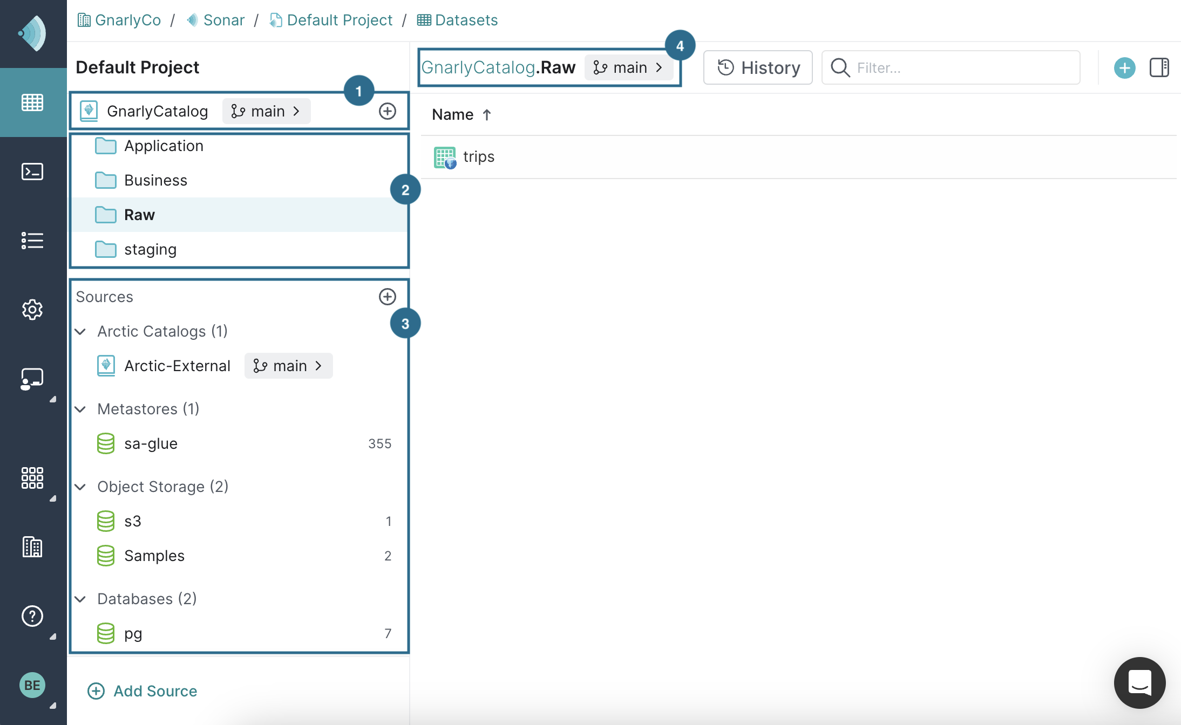Open the Help question mark icon
The width and height of the screenshot is (1181, 725).
(x=33, y=616)
